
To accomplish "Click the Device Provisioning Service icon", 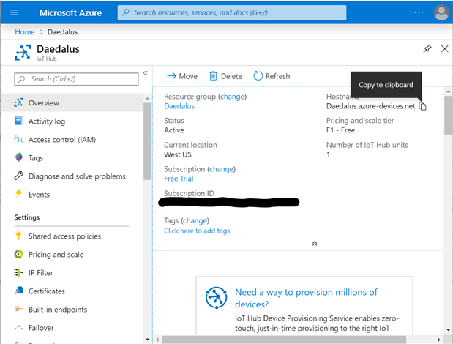I will pyautogui.click(x=216, y=297).
